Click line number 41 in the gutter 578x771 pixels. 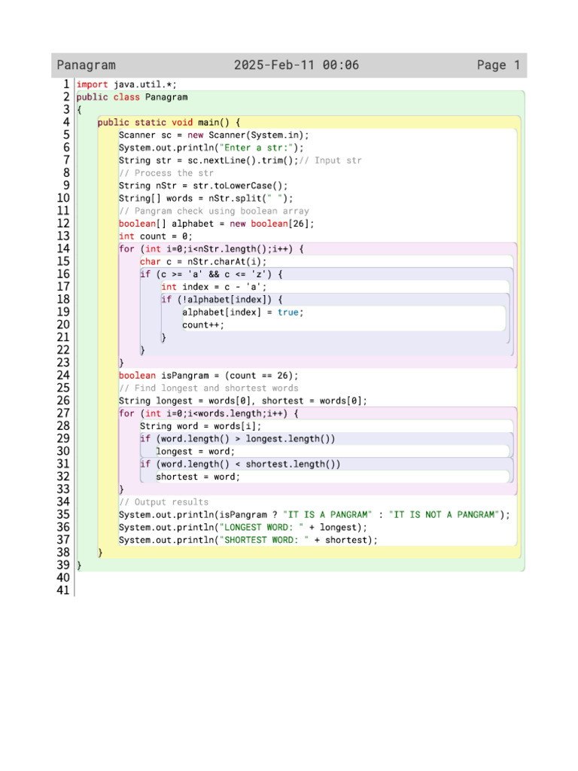pyautogui.click(x=63, y=590)
